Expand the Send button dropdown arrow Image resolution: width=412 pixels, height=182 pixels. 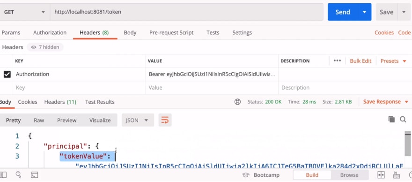(364, 12)
